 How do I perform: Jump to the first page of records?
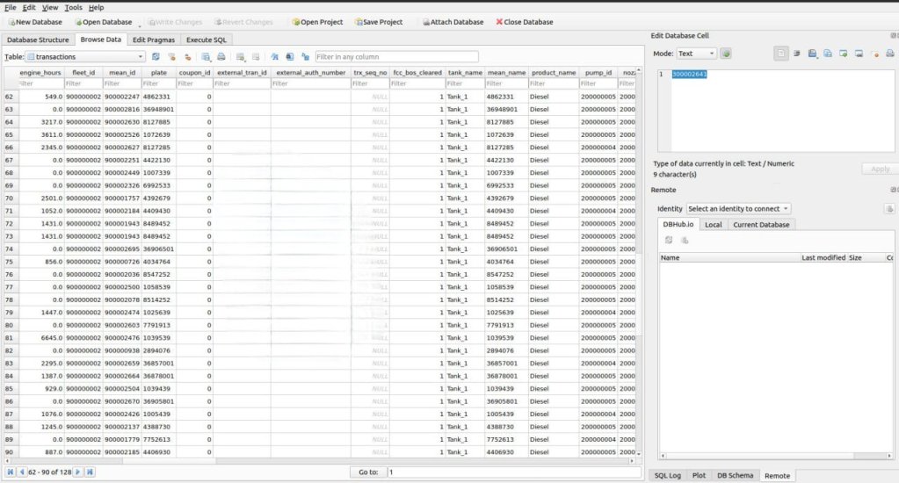click(x=11, y=472)
